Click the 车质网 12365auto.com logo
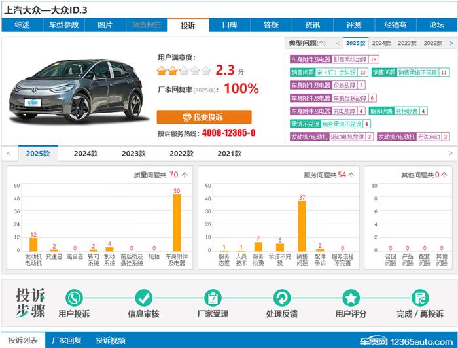 coord(406,341)
